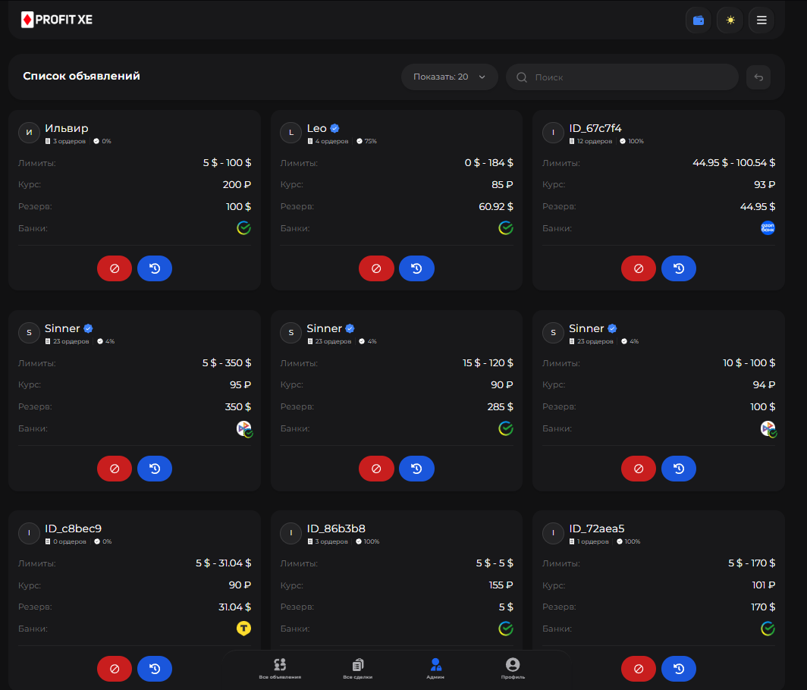Viewport: 807px width, 690px height.
Task: Go to Все объявления tab
Action: (280, 668)
